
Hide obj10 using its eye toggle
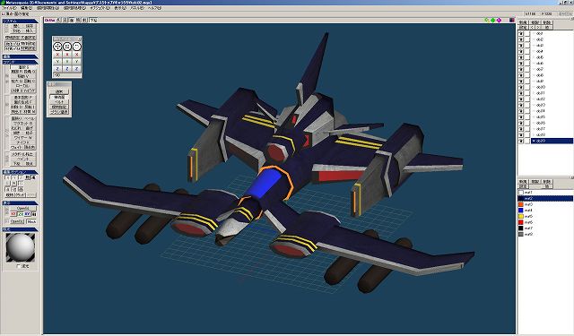(521, 88)
